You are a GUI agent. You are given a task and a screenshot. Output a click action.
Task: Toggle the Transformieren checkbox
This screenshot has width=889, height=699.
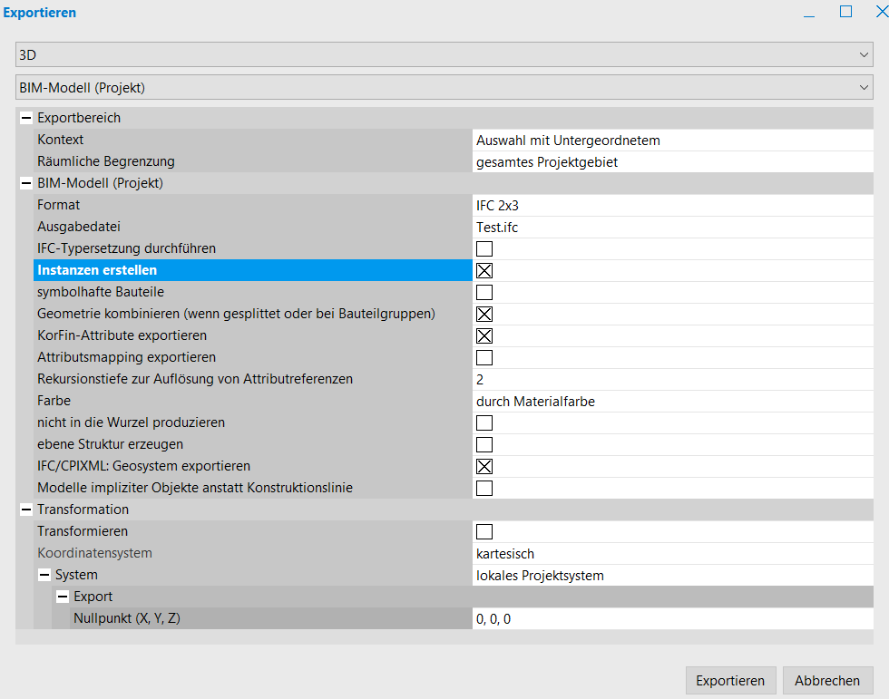tap(484, 531)
